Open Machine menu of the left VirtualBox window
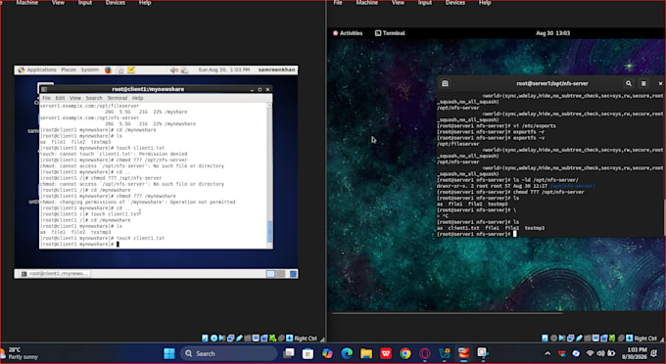The height and width of the screenshot is (364, 666). (26, 3)
